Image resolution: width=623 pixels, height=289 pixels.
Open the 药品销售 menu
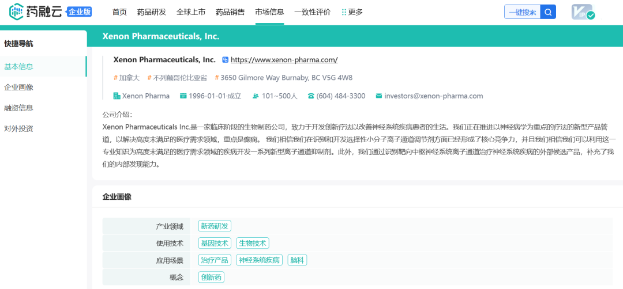tap(230, 12)
